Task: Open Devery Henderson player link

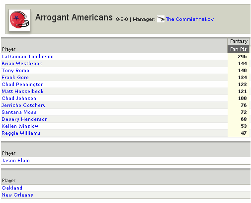Action: [24, 119]
